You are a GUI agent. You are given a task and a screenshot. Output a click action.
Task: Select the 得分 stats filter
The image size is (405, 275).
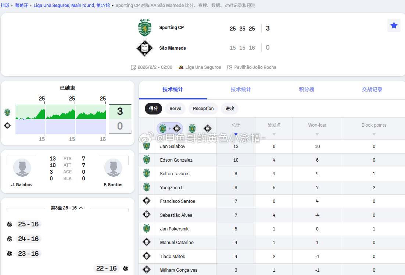[x=153, y=108]
